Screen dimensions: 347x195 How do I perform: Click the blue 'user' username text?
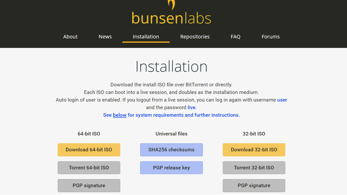pos(282,100)
